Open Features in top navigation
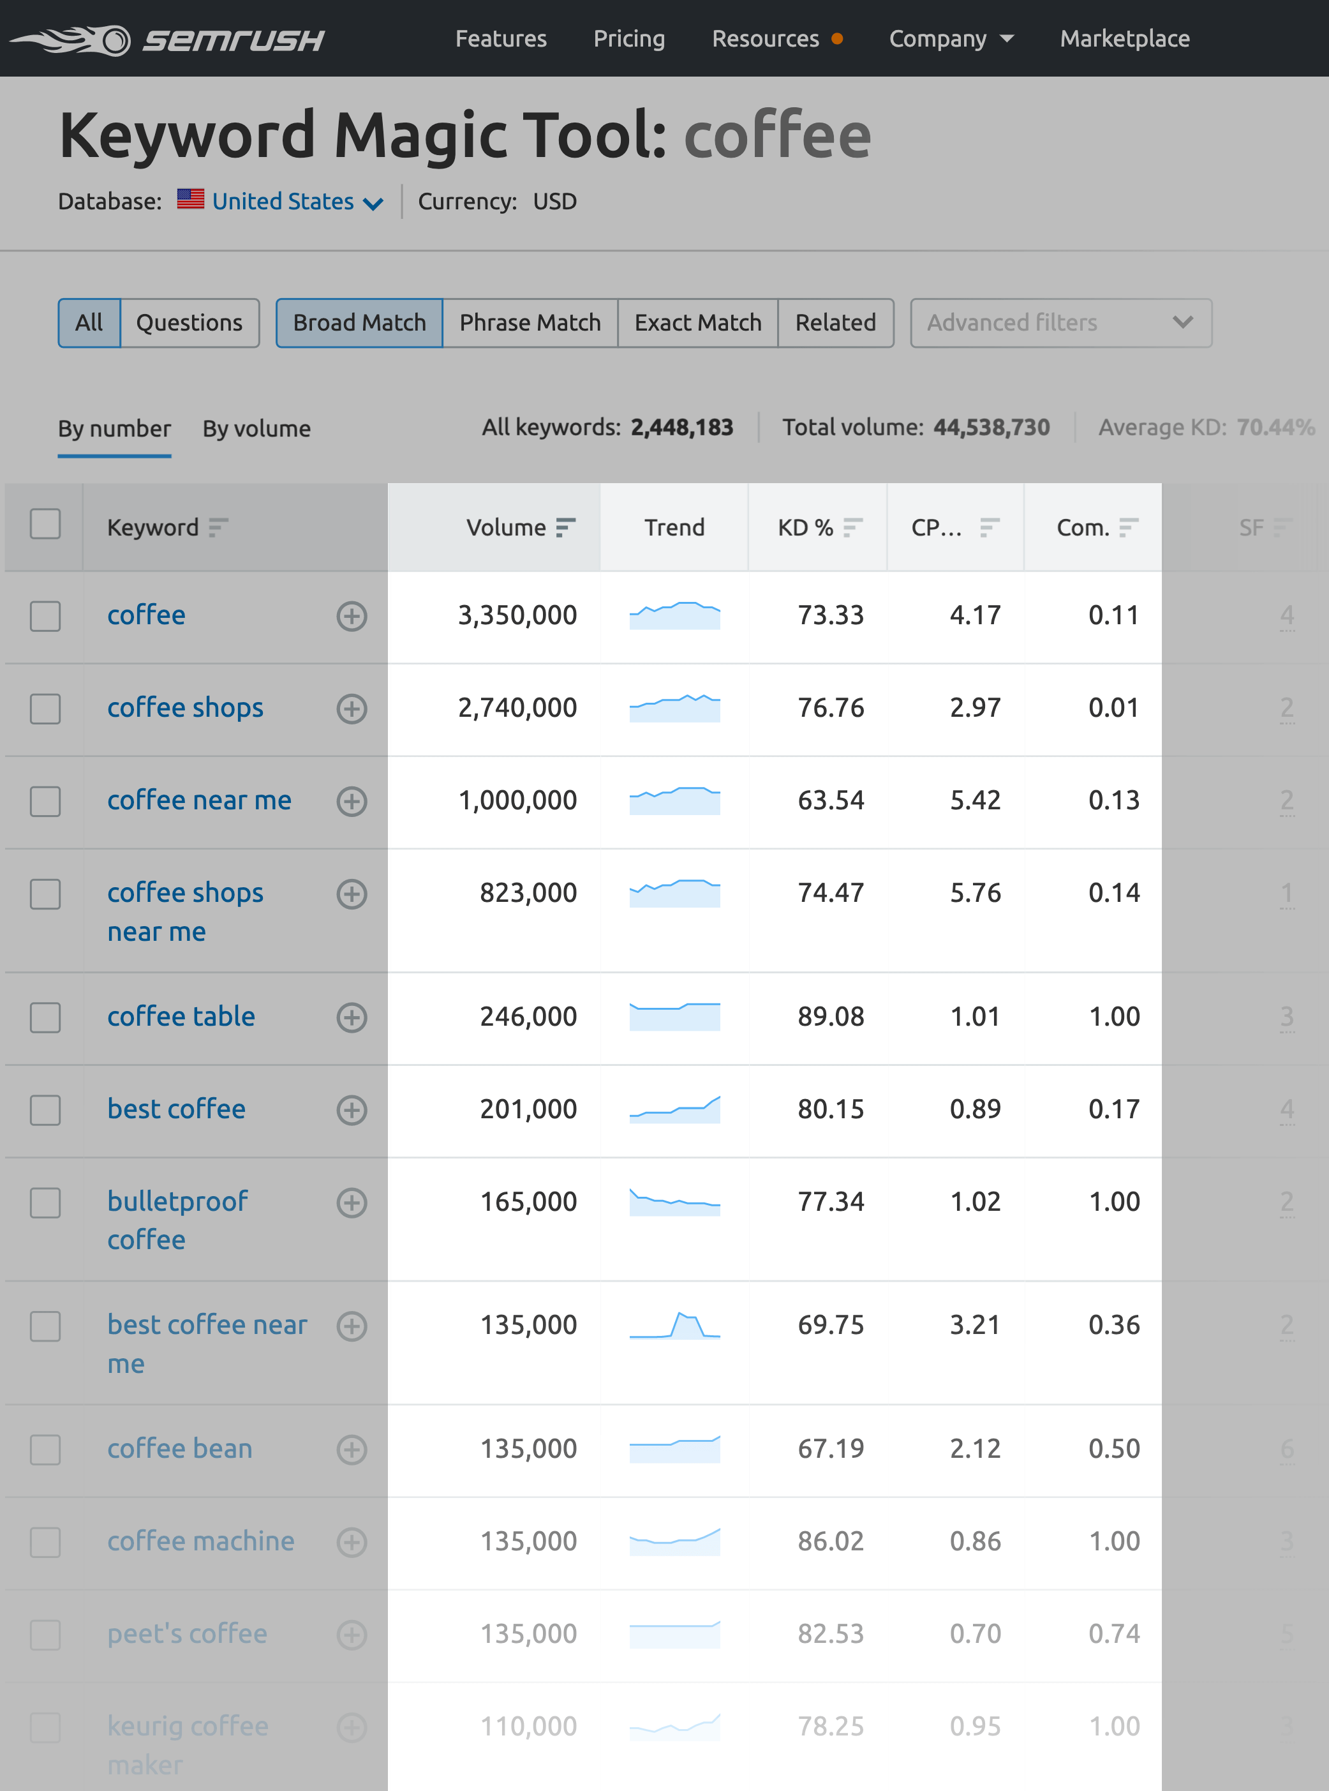 click(500, 39)
